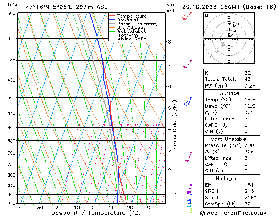
Task: Click the blue wind barb at 500 hPa
Action: click(x=188, y=101)
